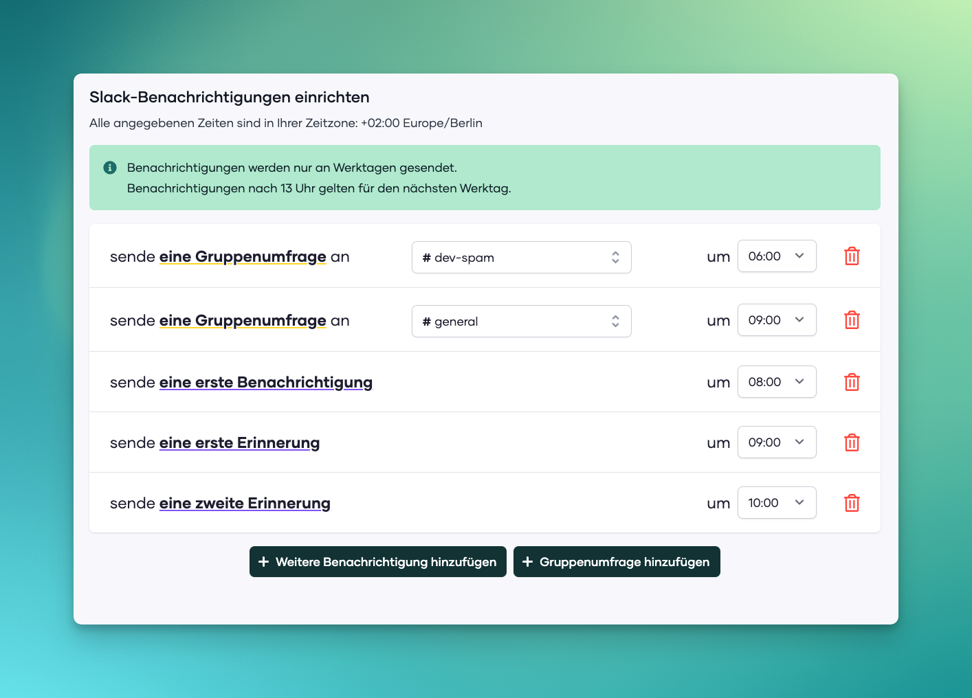Remove the erste Erinnerung row
This screenshot has width=972, height=698.
click(x=852, y=442)
